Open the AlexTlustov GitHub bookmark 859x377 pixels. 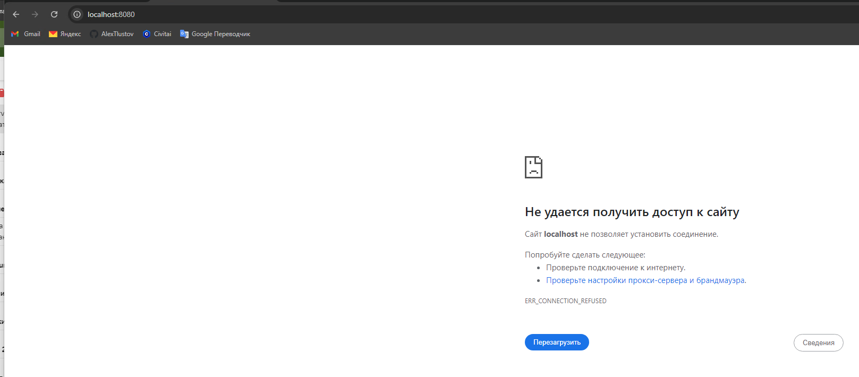click(112, 34)
